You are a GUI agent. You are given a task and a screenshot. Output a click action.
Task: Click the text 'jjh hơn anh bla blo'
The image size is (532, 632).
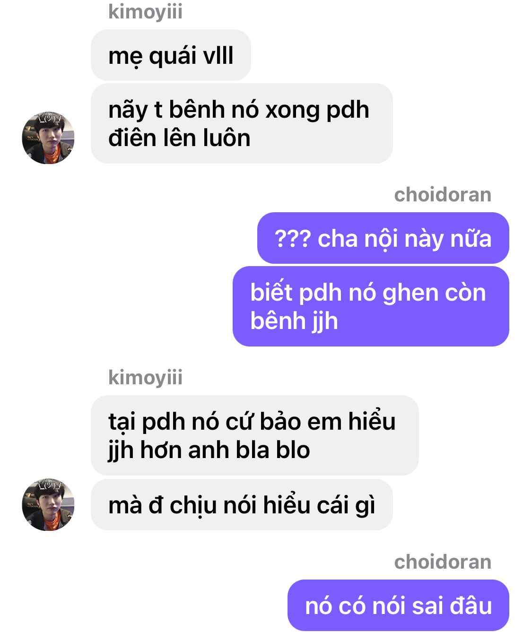point(209,450)
